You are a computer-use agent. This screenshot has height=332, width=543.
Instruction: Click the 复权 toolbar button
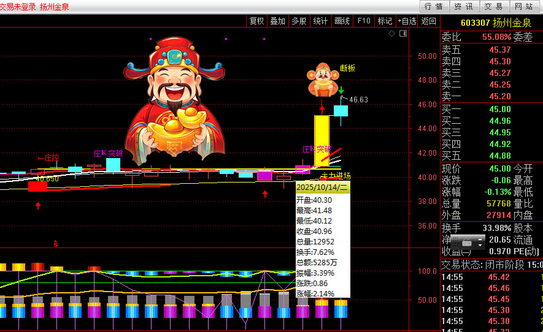256,21
